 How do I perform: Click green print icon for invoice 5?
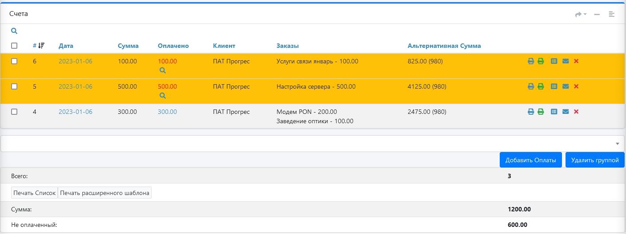(x=541, y=86)
